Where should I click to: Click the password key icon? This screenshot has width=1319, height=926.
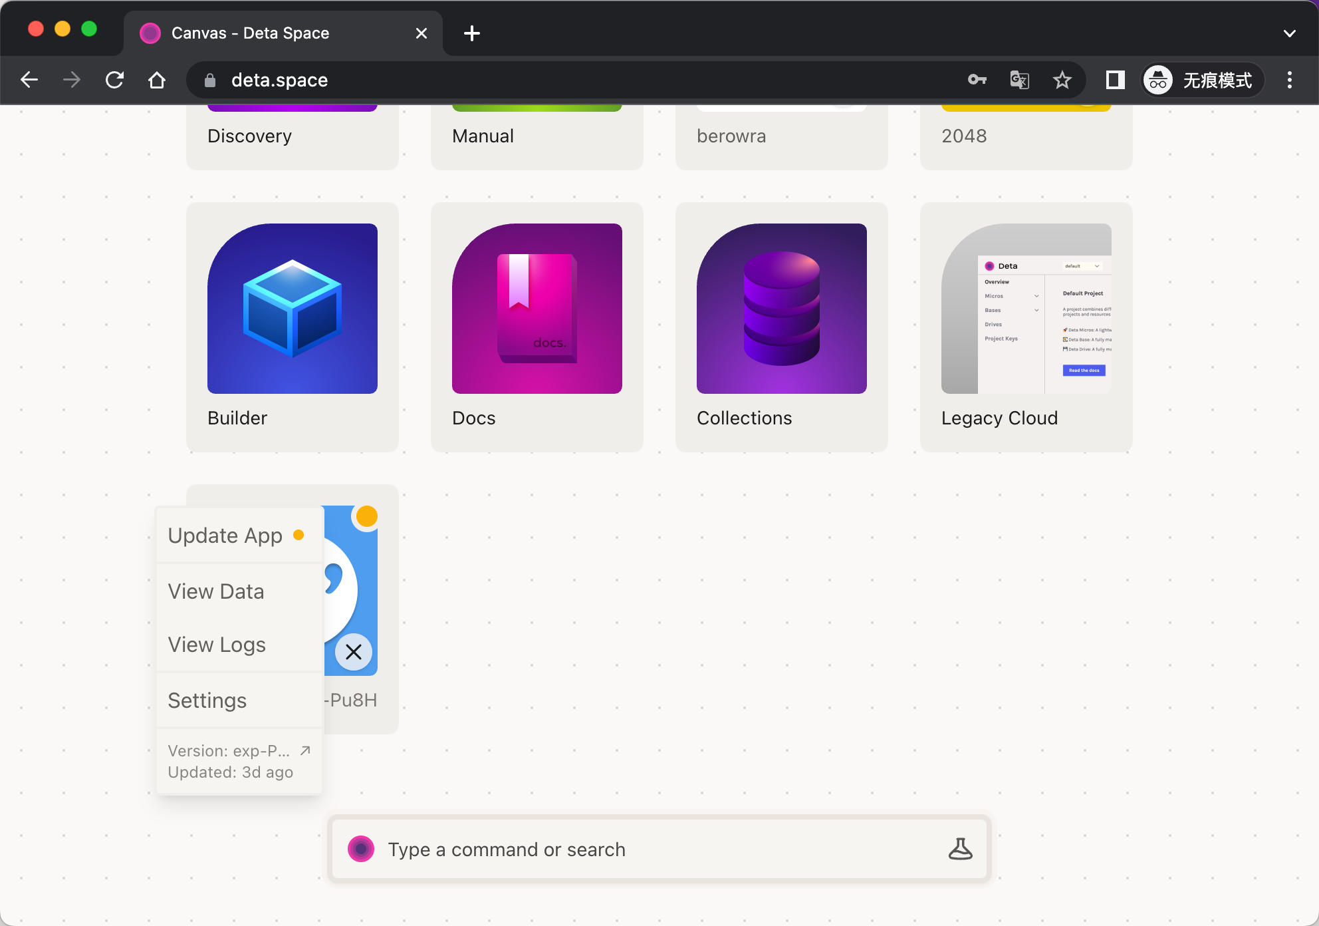[977, 80]
